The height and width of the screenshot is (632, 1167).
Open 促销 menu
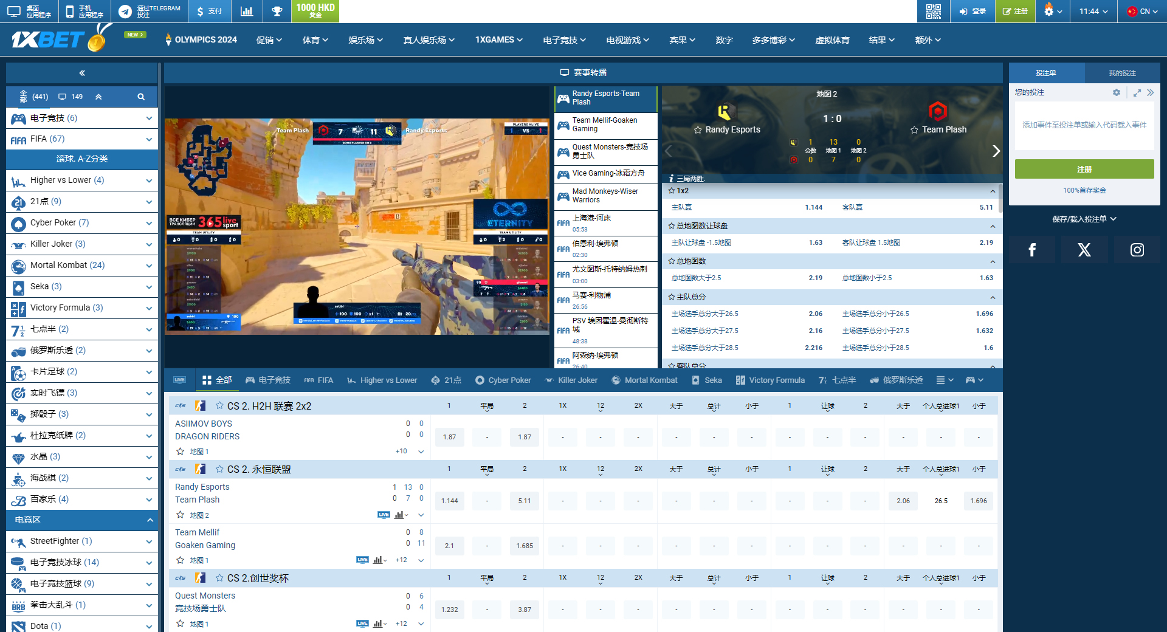269,40
